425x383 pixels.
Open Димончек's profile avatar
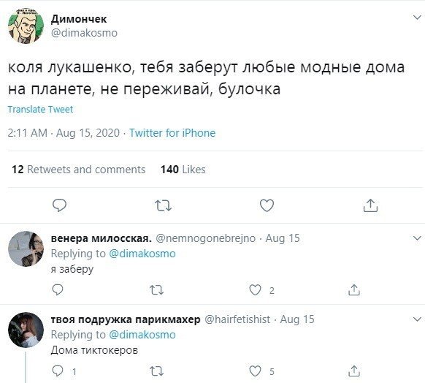pyautogui.click(x=26, y=26)
